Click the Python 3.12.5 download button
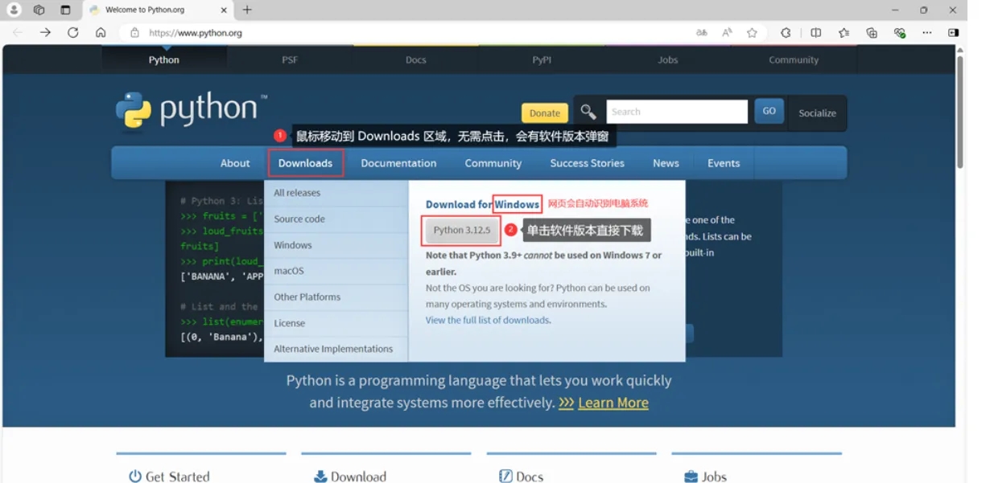990x483 pixels. point(462,230)
